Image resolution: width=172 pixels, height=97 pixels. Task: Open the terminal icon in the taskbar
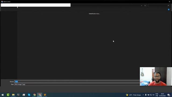point(18,95)
